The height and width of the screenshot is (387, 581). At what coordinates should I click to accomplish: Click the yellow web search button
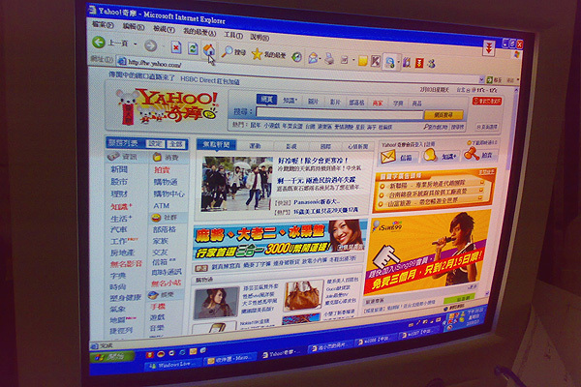click(x=443, y=115)
